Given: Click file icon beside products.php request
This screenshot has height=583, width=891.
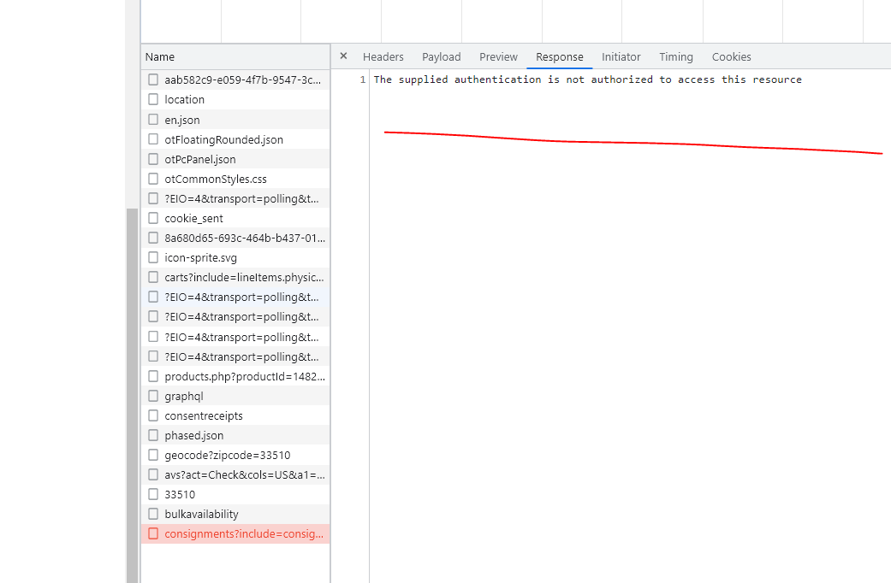Looking at the screenshot, I should point(153,376).
